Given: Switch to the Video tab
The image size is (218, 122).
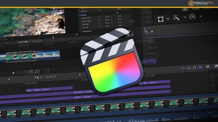Looking at the screenshot, I should 196,9.
